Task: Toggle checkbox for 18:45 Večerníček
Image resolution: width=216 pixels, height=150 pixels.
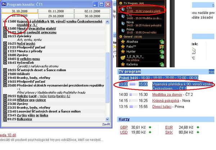Action: coord(5,63)
